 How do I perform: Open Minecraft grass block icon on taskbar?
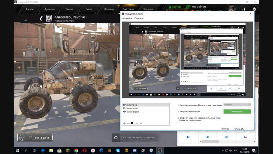pos(68,151)
